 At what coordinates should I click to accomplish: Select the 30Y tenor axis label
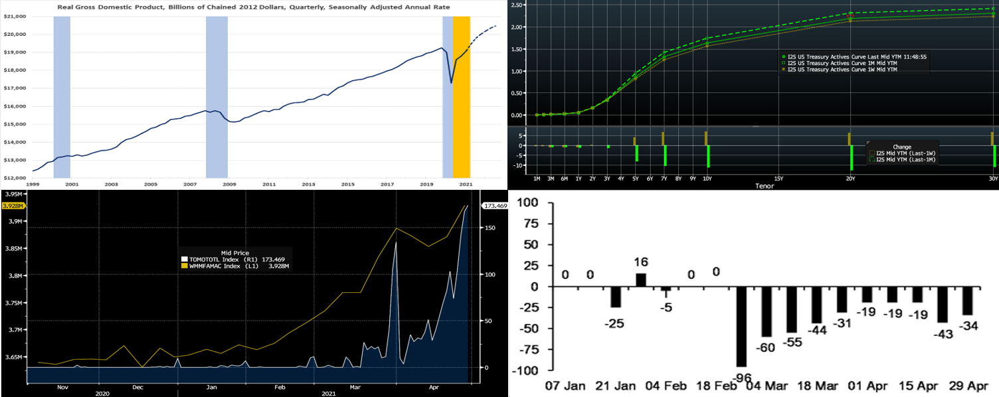click(993, 179)
